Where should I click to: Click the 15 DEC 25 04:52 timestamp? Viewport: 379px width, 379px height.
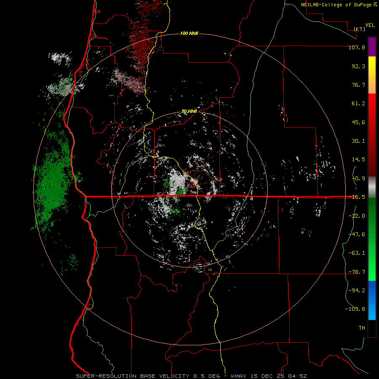[x=278, y=376]
